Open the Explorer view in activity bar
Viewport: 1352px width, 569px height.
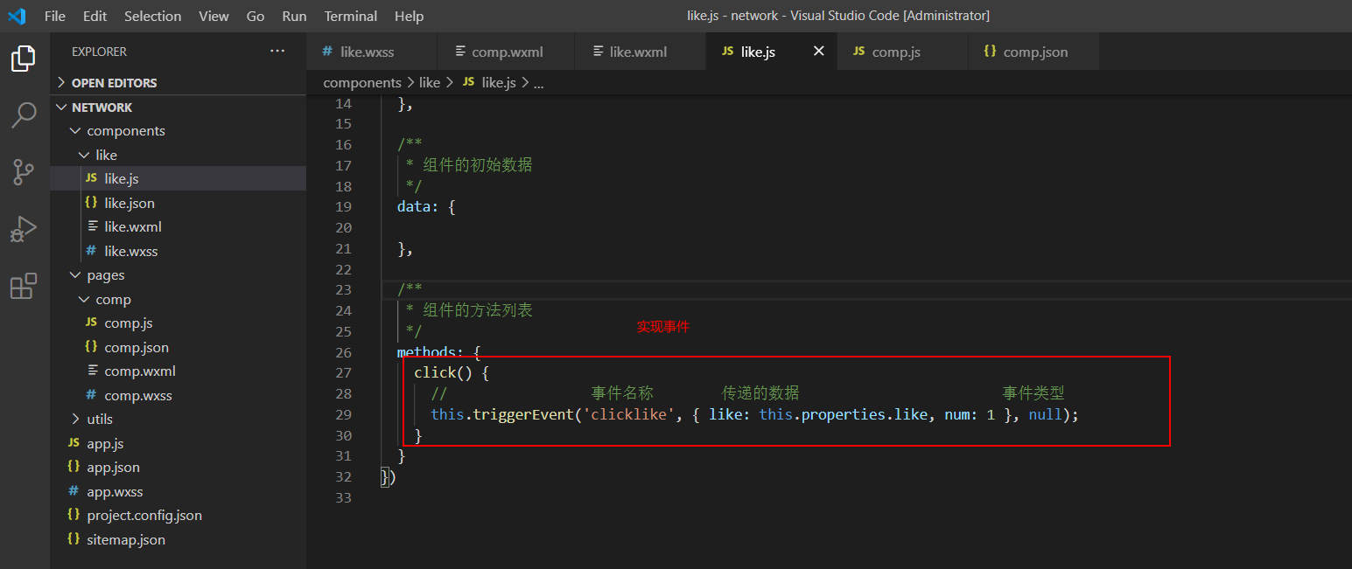pyautogui.click(x=24, y=59)
